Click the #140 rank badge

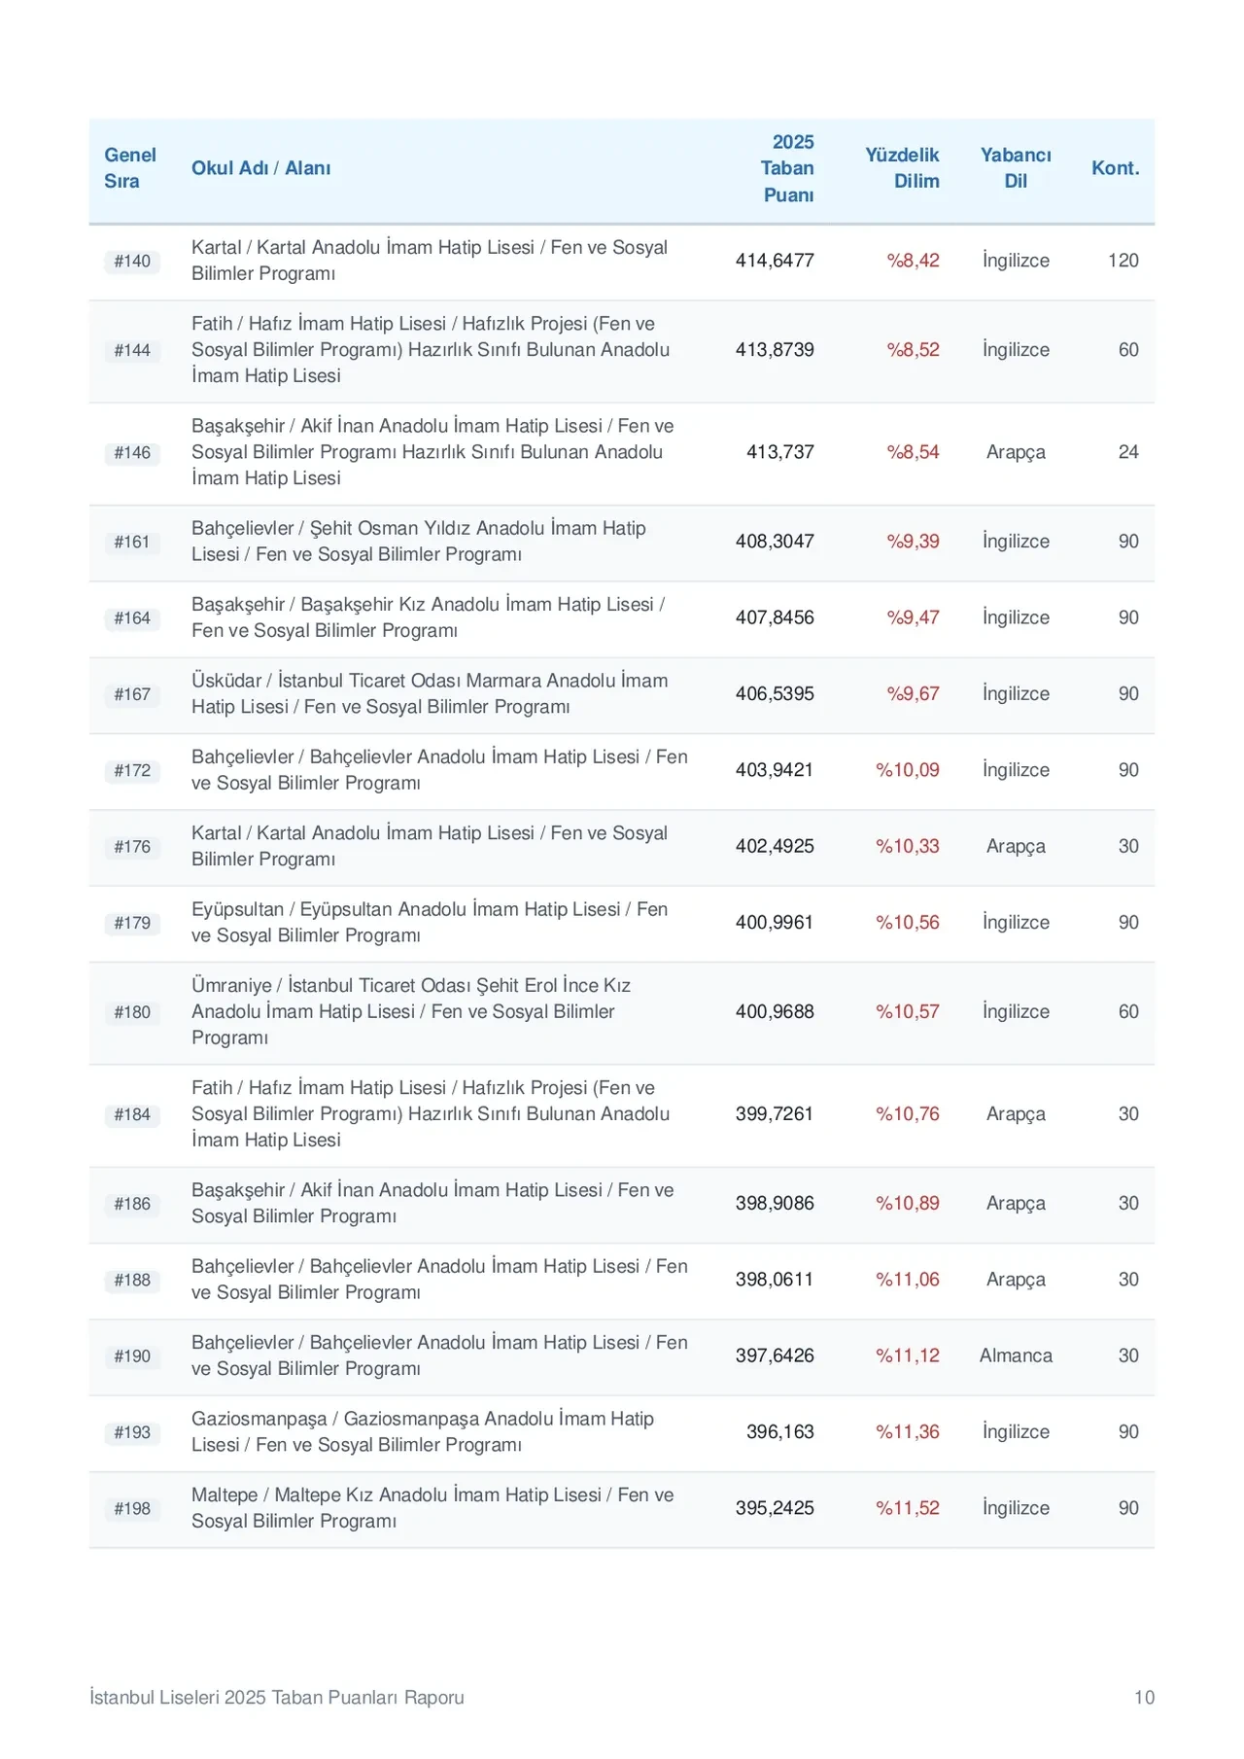click(x=132, y=261)
